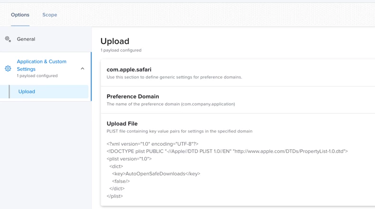Viewport: 375px width, 209px height.
Task: Open Application & Custom Settings payload
Action: 41,65
